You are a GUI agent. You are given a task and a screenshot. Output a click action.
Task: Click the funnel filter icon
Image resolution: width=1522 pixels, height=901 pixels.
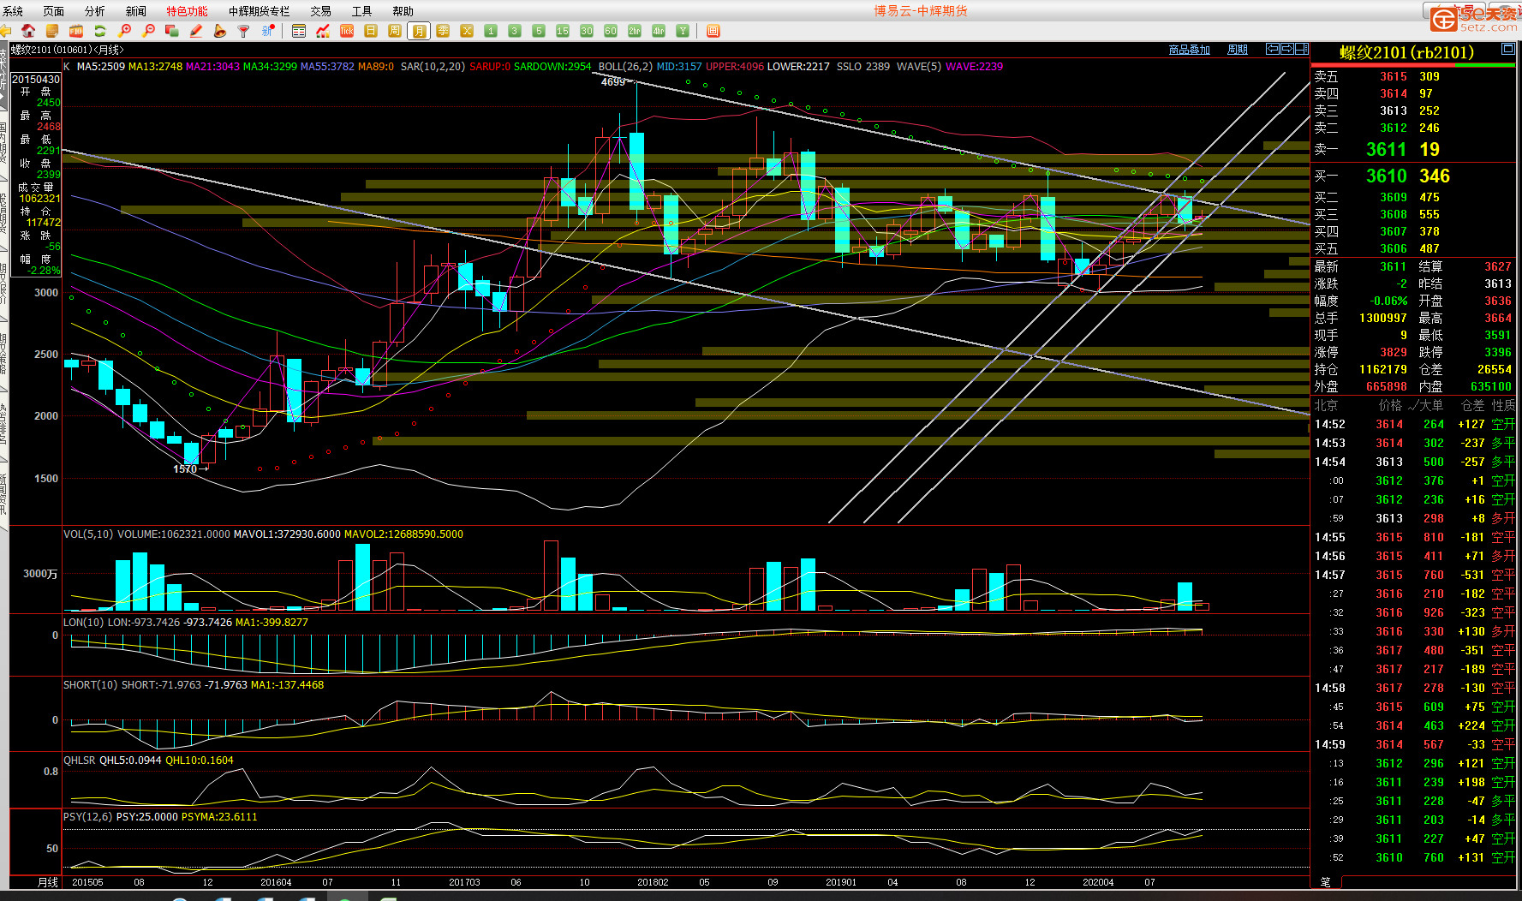244,31
